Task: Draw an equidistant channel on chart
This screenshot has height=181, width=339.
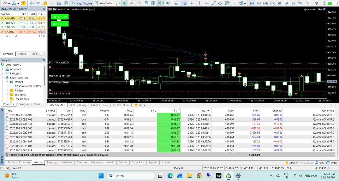Action: tap(220, 3)
